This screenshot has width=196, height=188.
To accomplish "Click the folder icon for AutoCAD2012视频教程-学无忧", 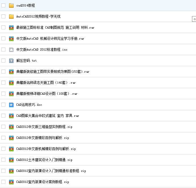I will pos(11,16).
